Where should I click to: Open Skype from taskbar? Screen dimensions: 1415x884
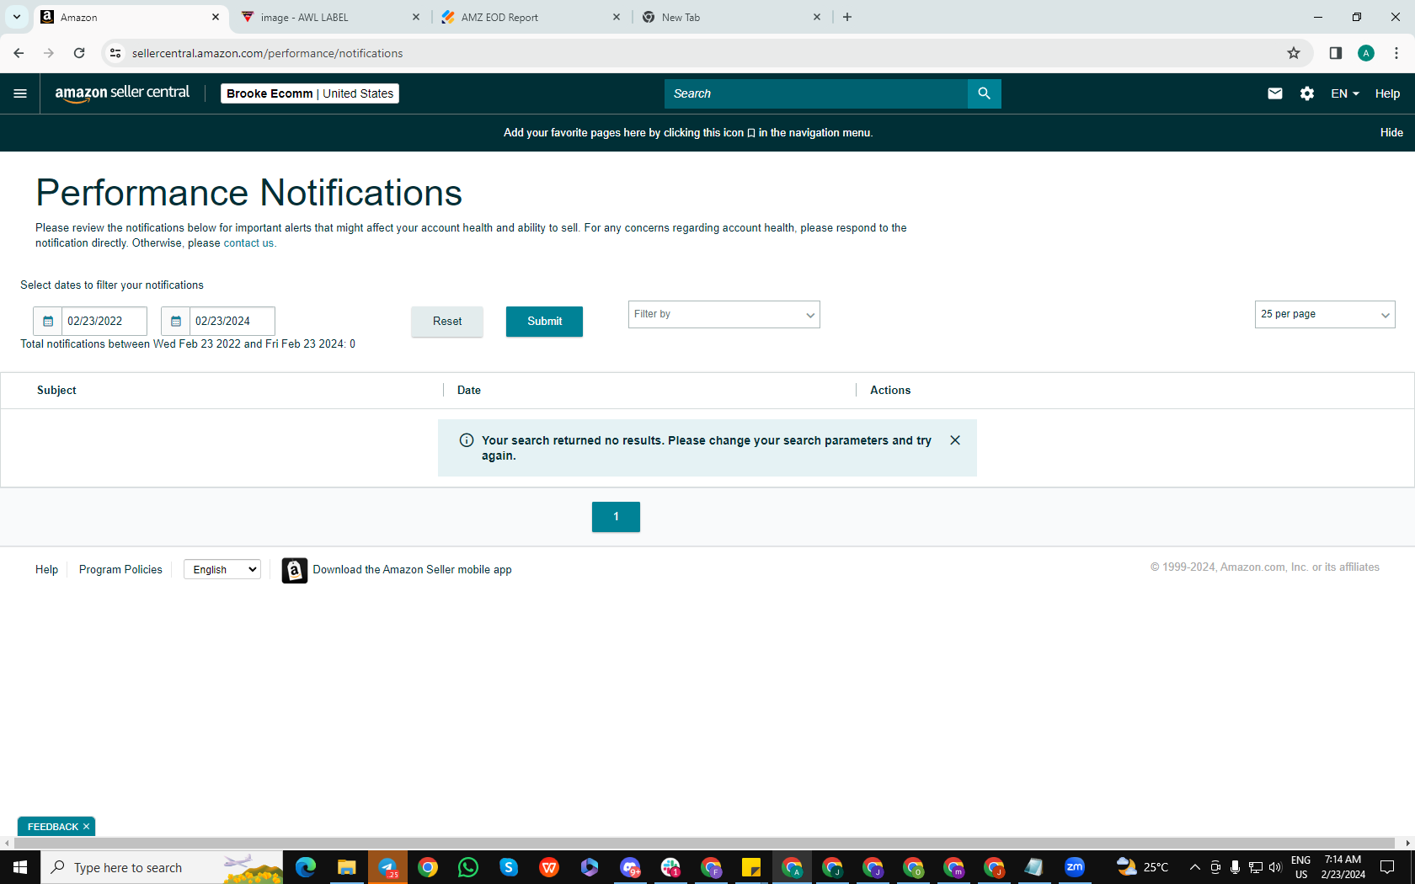509,867
